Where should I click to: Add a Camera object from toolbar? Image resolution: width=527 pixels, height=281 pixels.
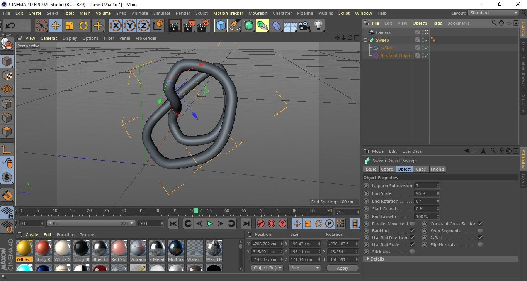pos(304,26)
